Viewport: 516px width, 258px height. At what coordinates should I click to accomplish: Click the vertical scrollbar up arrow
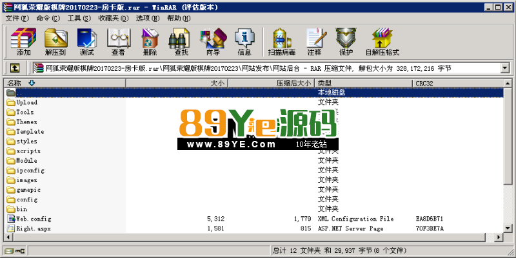point(508,83)
